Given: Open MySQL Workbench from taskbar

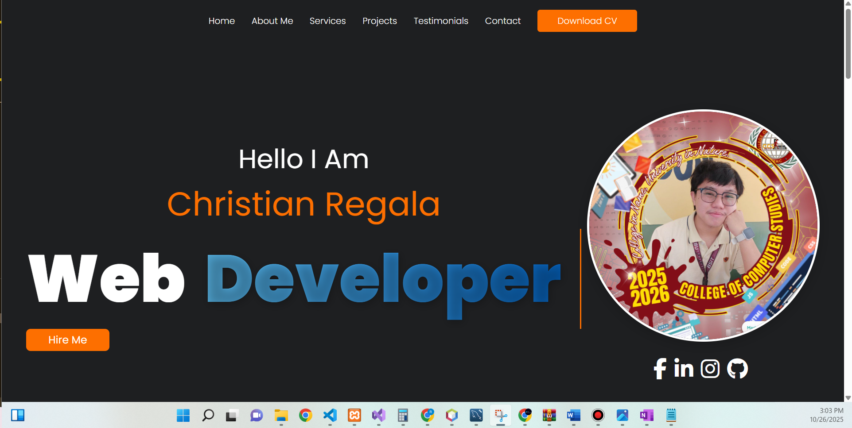Looking at the screenshot, I should [476, 415].
